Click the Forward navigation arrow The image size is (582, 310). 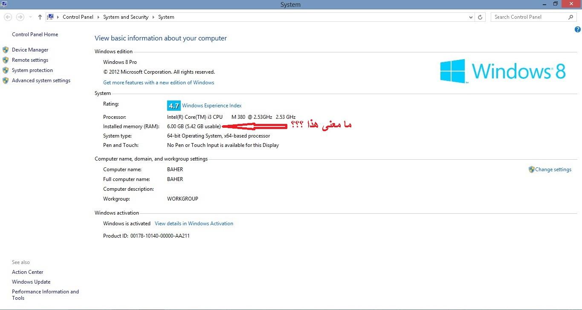pos(20,17)
